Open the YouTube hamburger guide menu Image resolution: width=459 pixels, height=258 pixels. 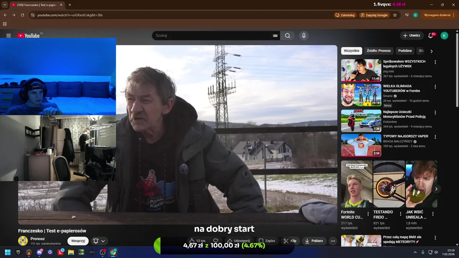pyautogui.click(x=9, y=35)
